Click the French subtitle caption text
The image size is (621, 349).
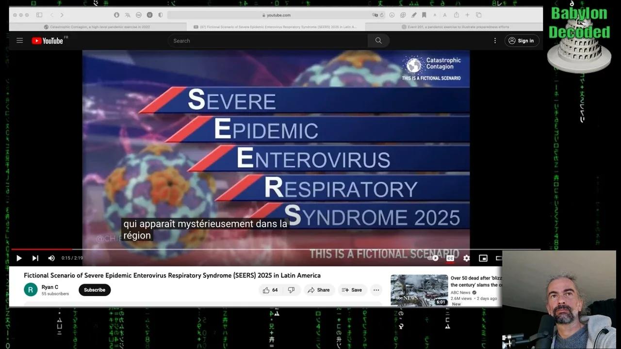(x=205, y=230)
